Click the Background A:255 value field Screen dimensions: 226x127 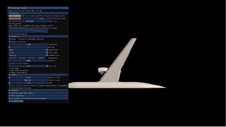coord(41,58)
